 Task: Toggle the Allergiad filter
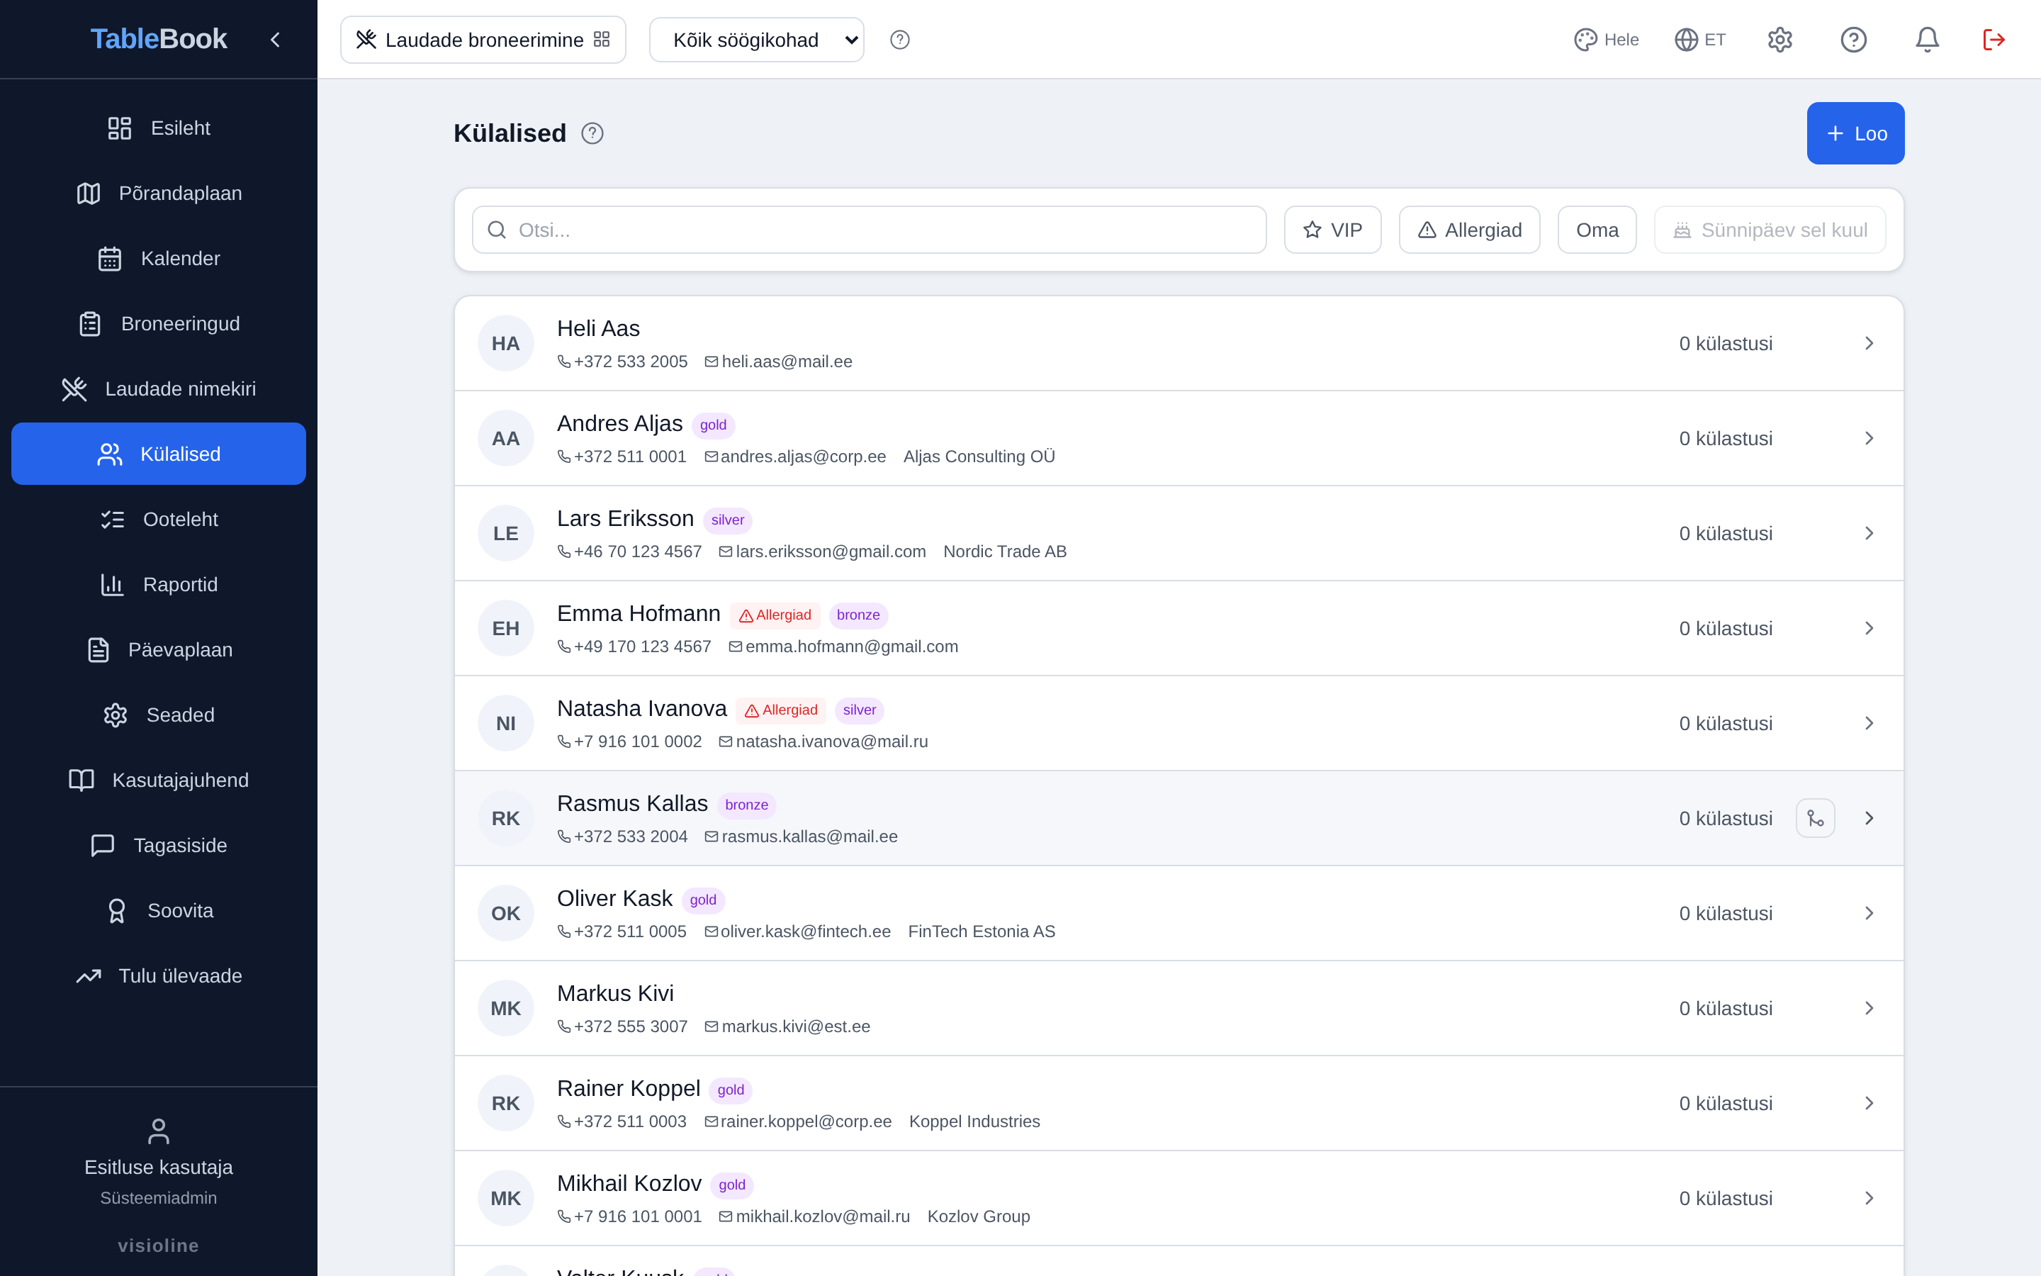pos(1469,230)
